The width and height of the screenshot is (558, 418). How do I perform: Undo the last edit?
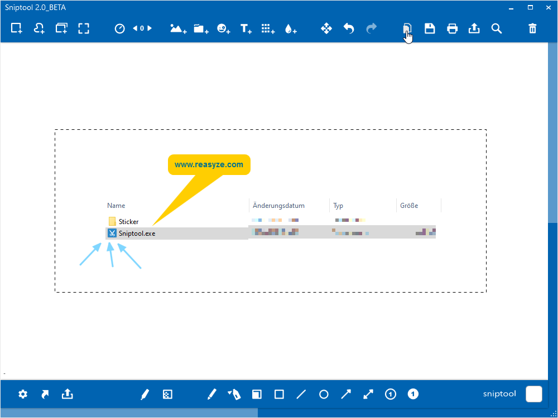point(349,28)
